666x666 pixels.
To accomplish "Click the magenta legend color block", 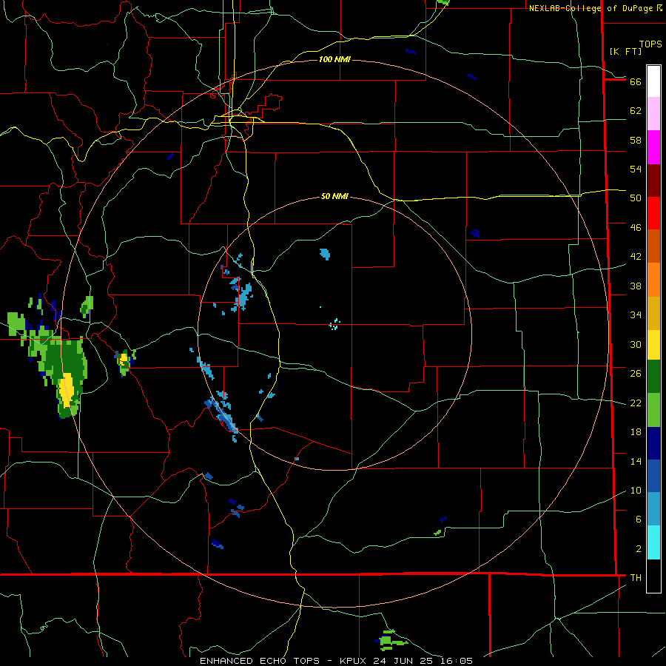I will click(x=653, y=147).
